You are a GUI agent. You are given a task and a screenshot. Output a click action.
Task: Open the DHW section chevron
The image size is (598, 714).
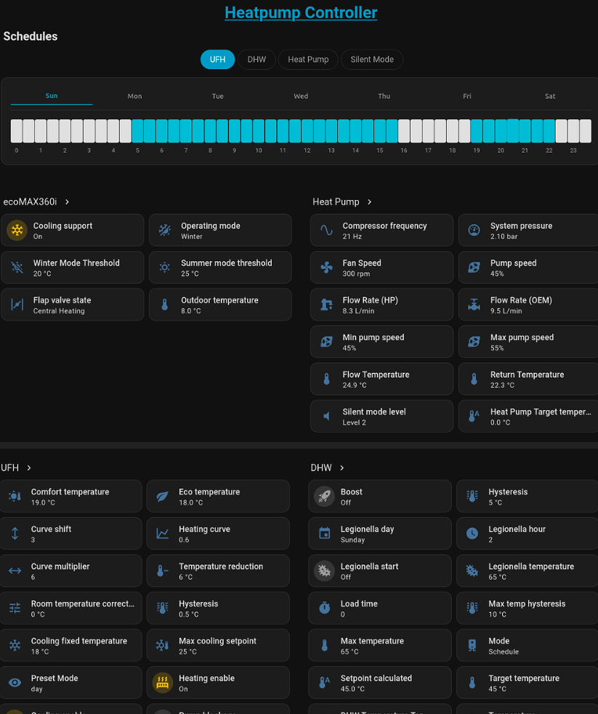click(x=342, y=468)
